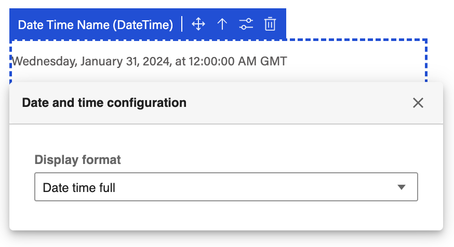Click the white canvas right of the blue toolbar

364,21
